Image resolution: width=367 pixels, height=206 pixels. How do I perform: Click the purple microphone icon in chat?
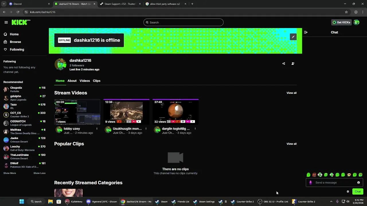(x=311, y=183)
